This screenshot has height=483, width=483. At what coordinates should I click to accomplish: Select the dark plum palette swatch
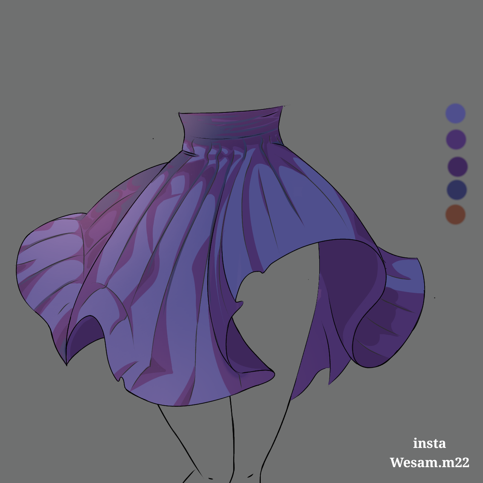(458, 167)
